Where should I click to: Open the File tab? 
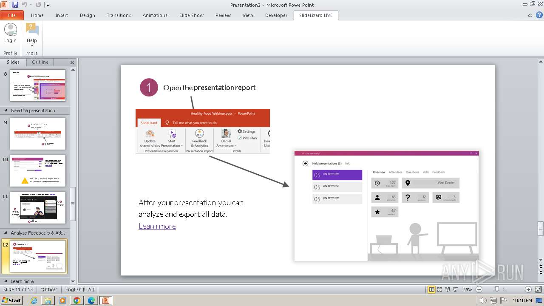point(12,15)
